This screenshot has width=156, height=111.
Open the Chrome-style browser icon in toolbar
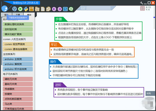[x=14, y=9]
